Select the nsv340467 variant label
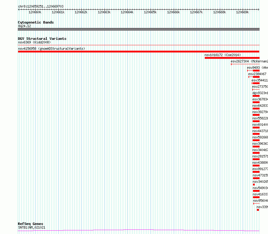268x234 pixels. [260, 150]
